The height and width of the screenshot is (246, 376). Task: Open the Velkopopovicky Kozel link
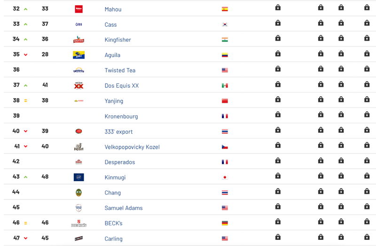click(x=132, y=147)
